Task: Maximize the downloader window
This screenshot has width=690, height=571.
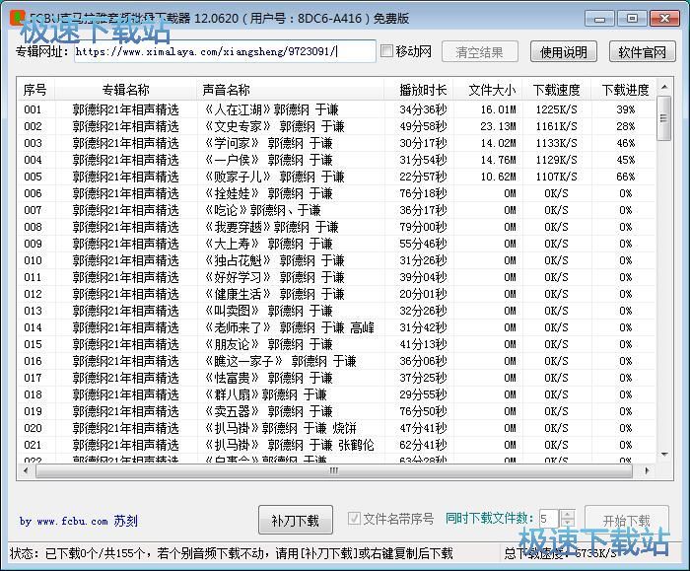Action: coord(633,19)
